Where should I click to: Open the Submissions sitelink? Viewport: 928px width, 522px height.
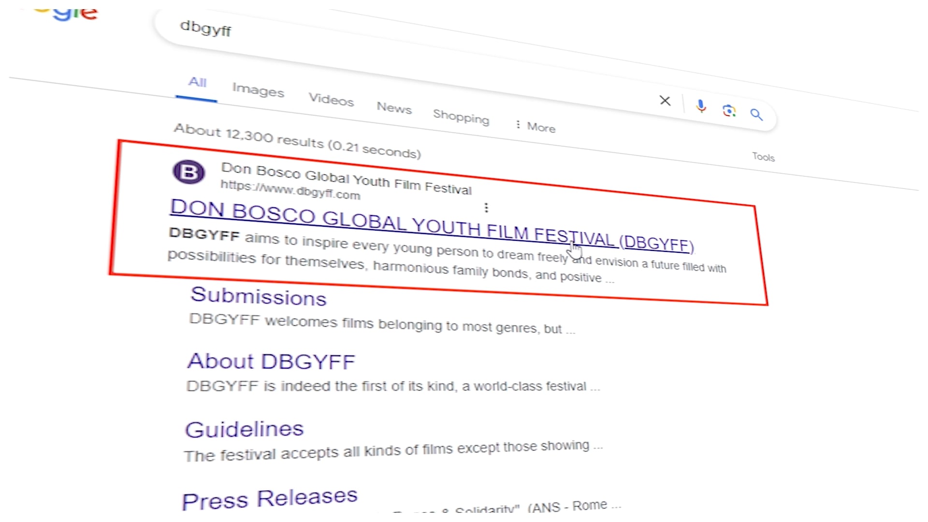click(x=259, y=296)
